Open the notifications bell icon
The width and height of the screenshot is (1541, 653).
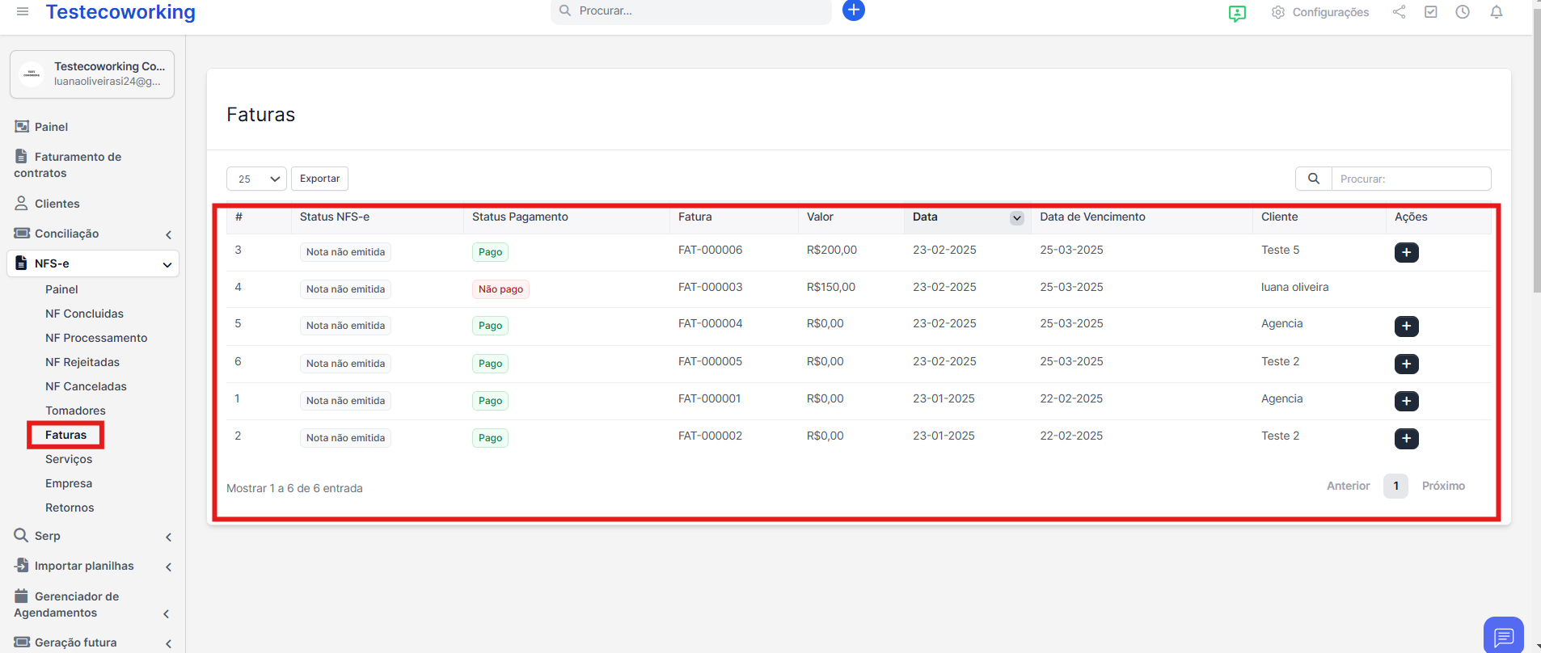1496,12
